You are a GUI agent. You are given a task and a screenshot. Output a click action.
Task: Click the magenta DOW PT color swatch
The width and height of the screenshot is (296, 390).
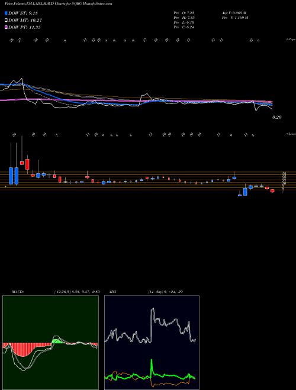[x=7, y=27]
